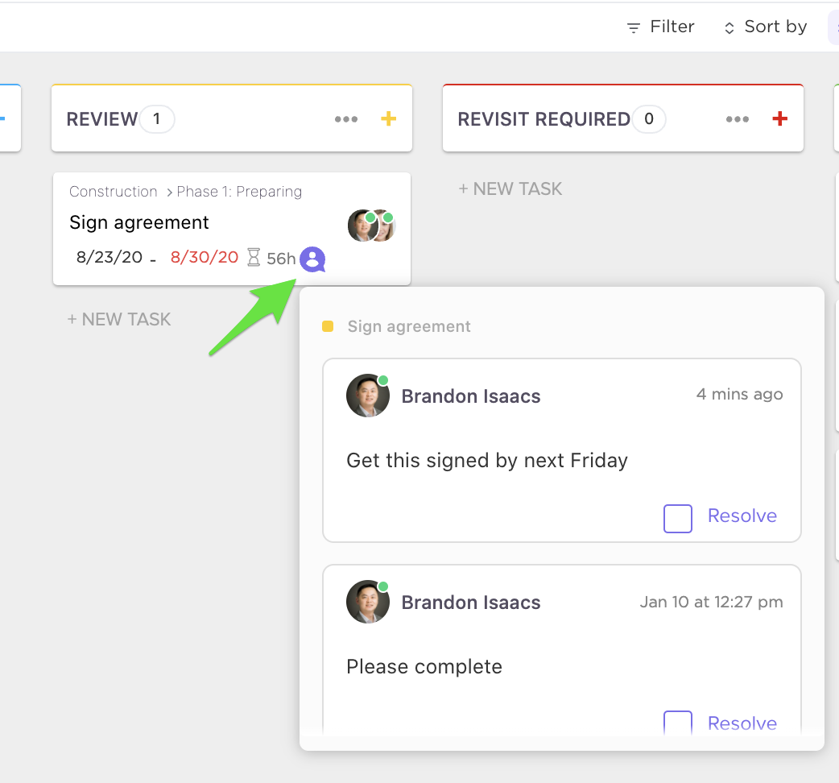
Task: Open REVIEW column ellipsis menu
Action: point(346,119)
